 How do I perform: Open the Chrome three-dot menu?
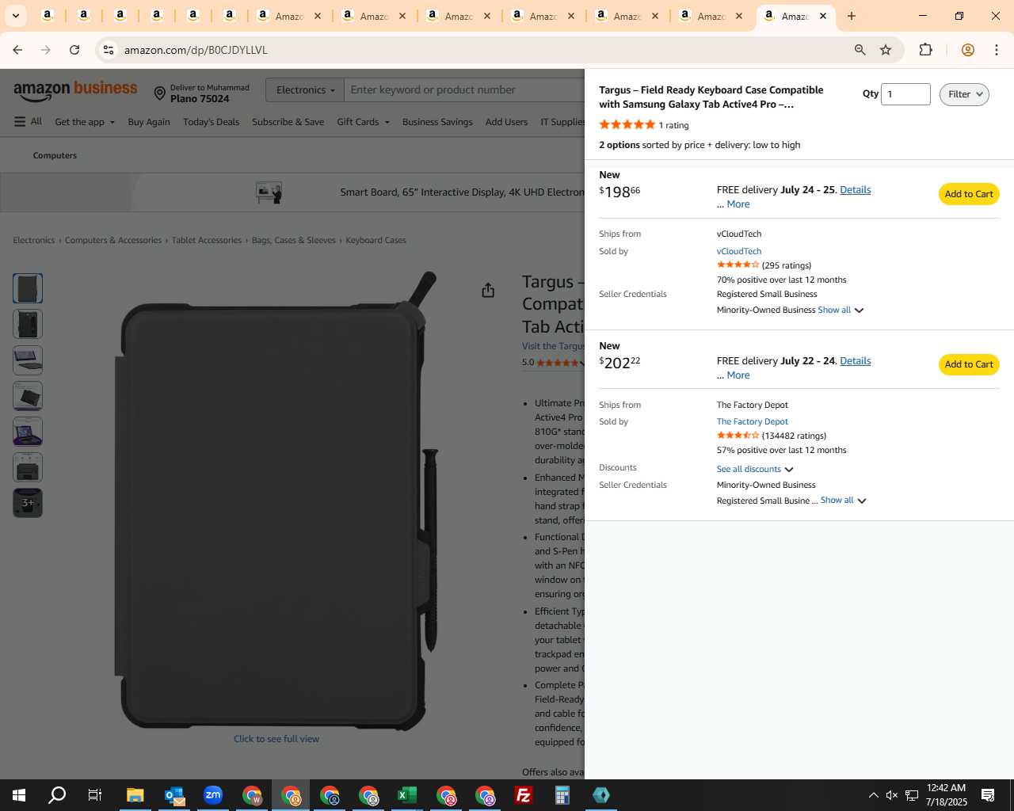pos(997,50)
